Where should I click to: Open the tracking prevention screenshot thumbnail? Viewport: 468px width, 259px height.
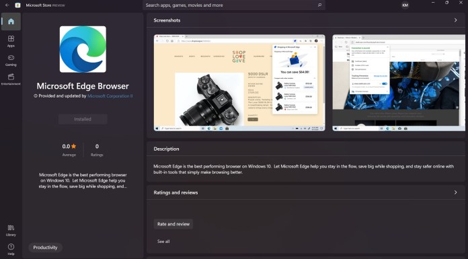pyautogui.click(x=399, y=83)
